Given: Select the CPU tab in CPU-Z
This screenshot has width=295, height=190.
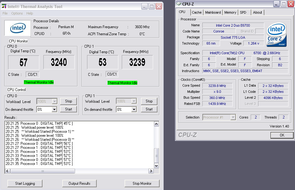Looking at the screenshot, I should point(182,12).
